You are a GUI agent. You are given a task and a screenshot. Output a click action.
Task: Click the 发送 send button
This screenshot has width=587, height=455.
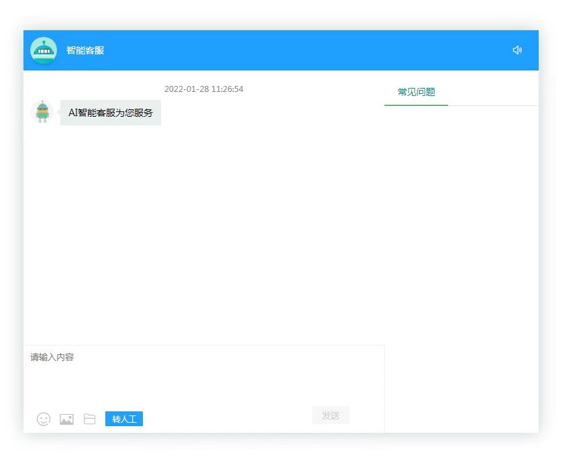click(331, 415)
